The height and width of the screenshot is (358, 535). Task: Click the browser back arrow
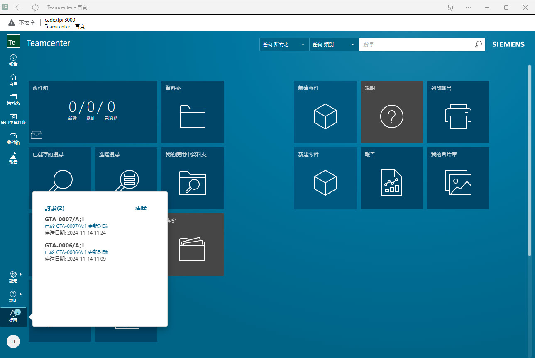[x=19, y=7]
